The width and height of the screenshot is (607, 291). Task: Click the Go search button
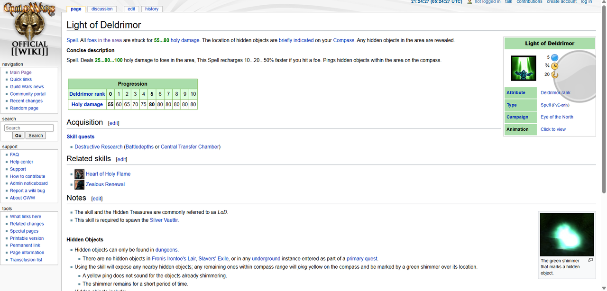pos(18,136)
